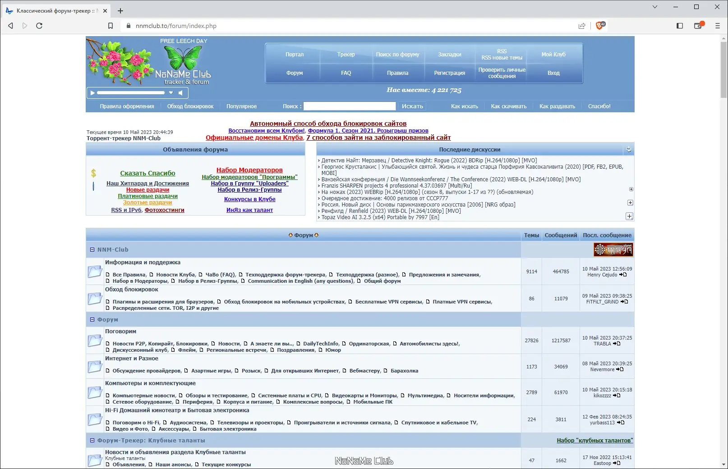The width and height of the screenshot is (728, 469).
Task: Adjust the audio player progress bar
Action: [x=131, y=93]
